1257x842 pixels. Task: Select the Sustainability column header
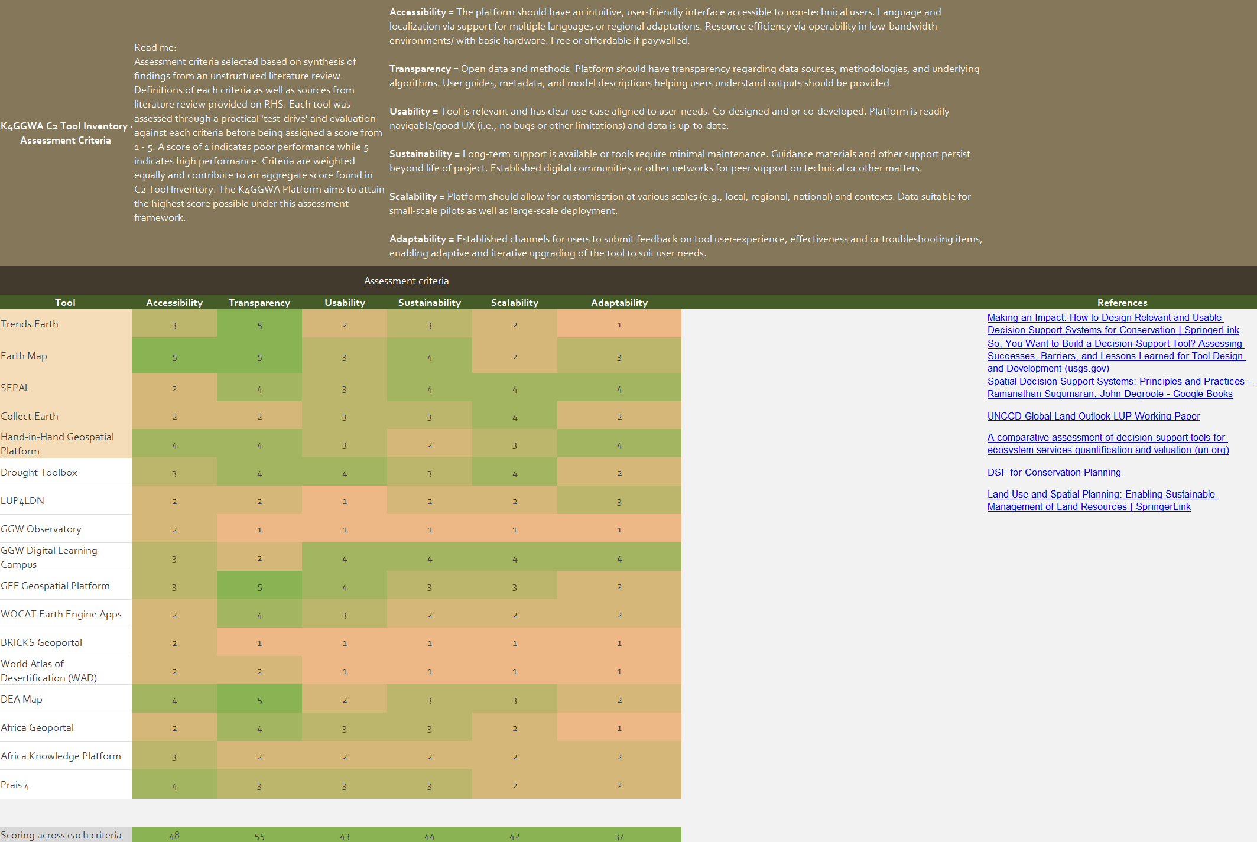(x=430, y=303)
